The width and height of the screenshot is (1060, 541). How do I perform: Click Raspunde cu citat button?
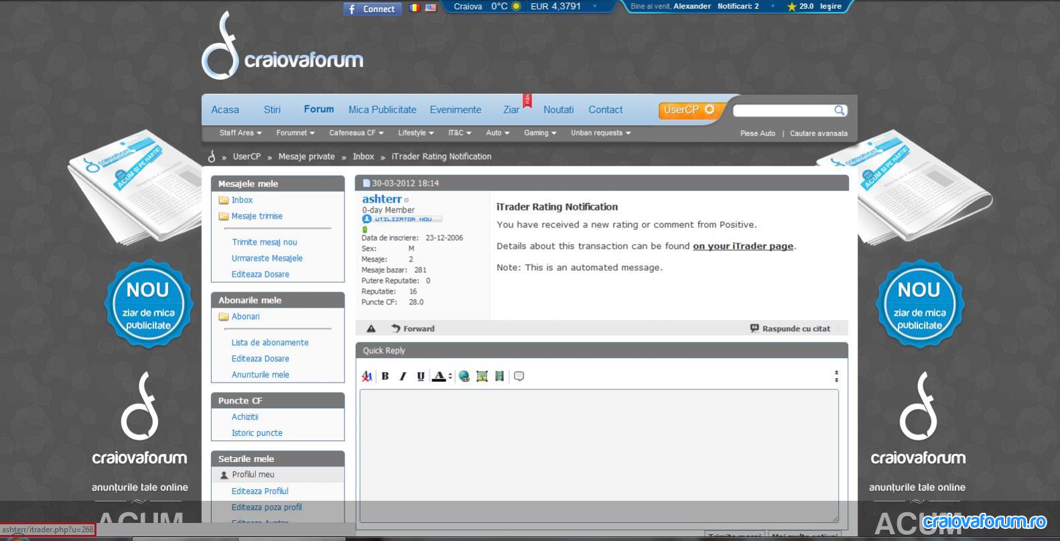(790, 328)
